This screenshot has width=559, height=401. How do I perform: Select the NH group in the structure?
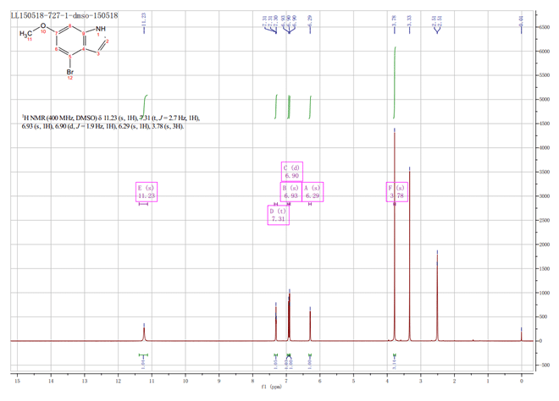click(101, 29)
